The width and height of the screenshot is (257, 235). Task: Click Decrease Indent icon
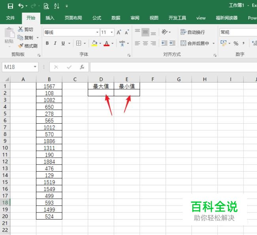point(164,43)
